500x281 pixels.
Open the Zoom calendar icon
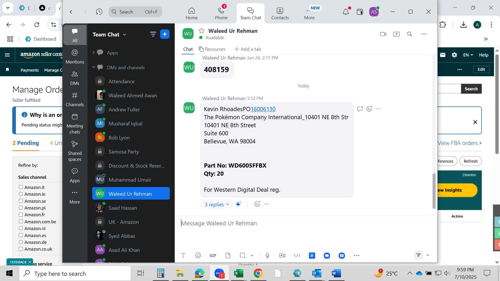[x=360, y=12]
